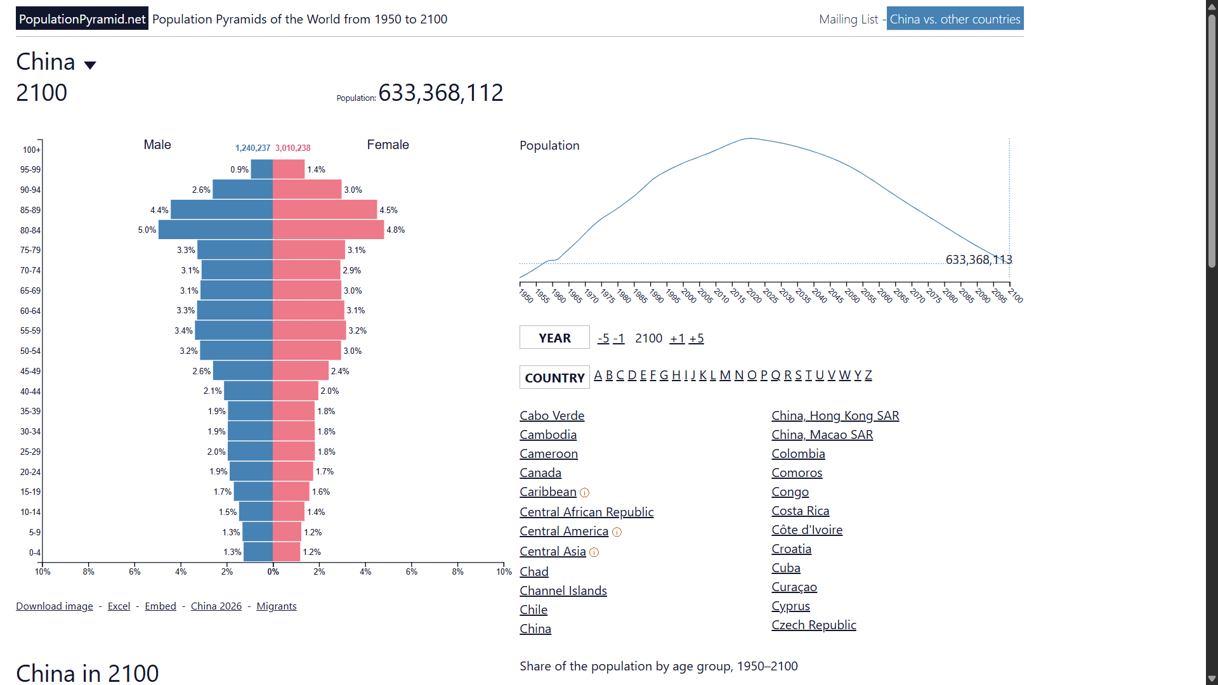Click the Mailing List link
The height and width of the screenshot is (685, 1218).
tap(848, 19)
